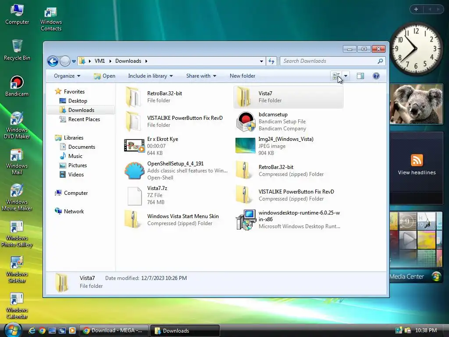Click the Forward navigation arrow
The image size is (449, 337).
coord(65,61)
